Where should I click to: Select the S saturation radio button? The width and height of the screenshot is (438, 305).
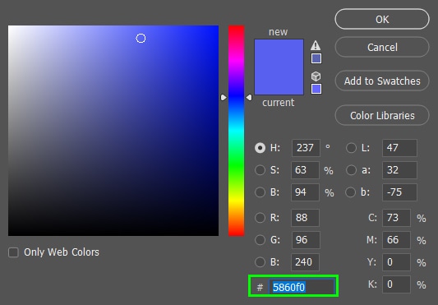coord(260,170)
